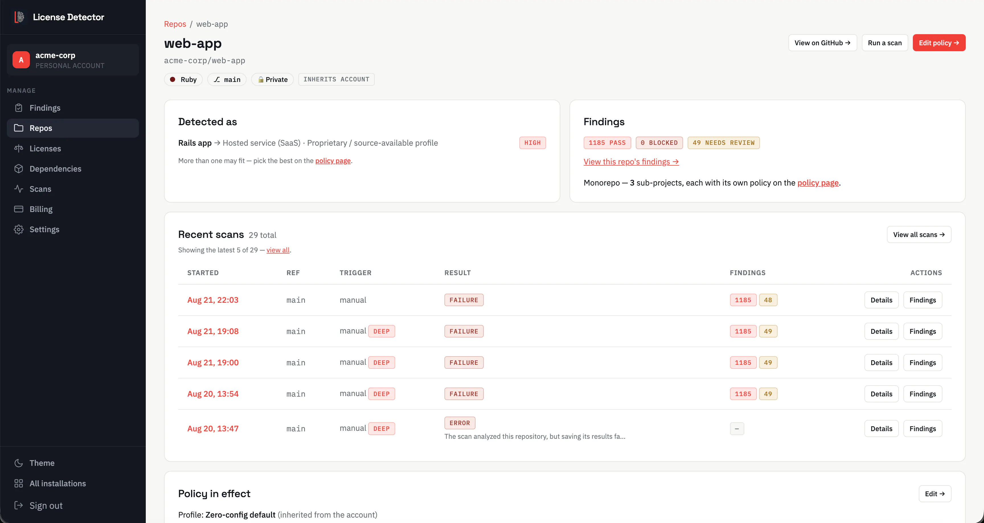Image resolution: width=984 pixels, height=523 pixels.
Task: Click Details for Aug 20, 13:47 scan
Action: coord(881,428)
